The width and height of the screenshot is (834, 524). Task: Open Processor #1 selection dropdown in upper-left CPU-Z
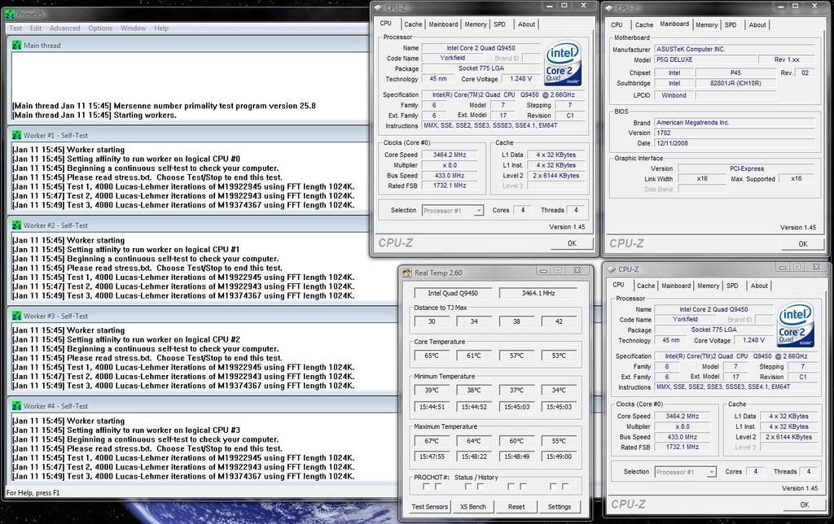(x=453, y=211)
